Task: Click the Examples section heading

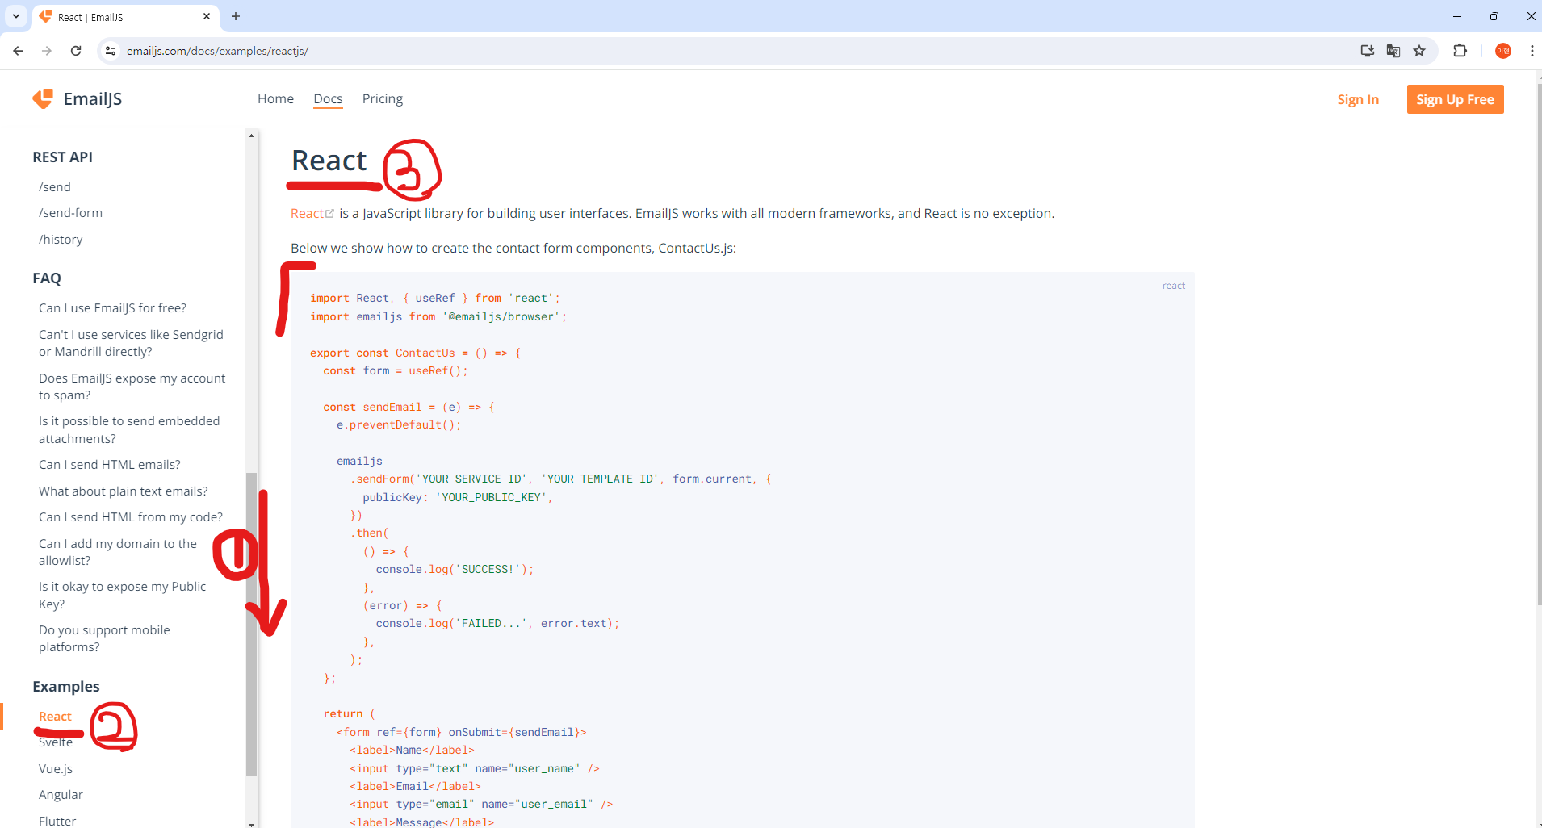Action: pyautogui.click(x=66, y=687)
